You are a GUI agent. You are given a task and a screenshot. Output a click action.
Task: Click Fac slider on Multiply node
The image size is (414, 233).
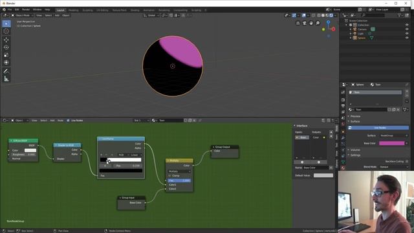tap(179, 181)
